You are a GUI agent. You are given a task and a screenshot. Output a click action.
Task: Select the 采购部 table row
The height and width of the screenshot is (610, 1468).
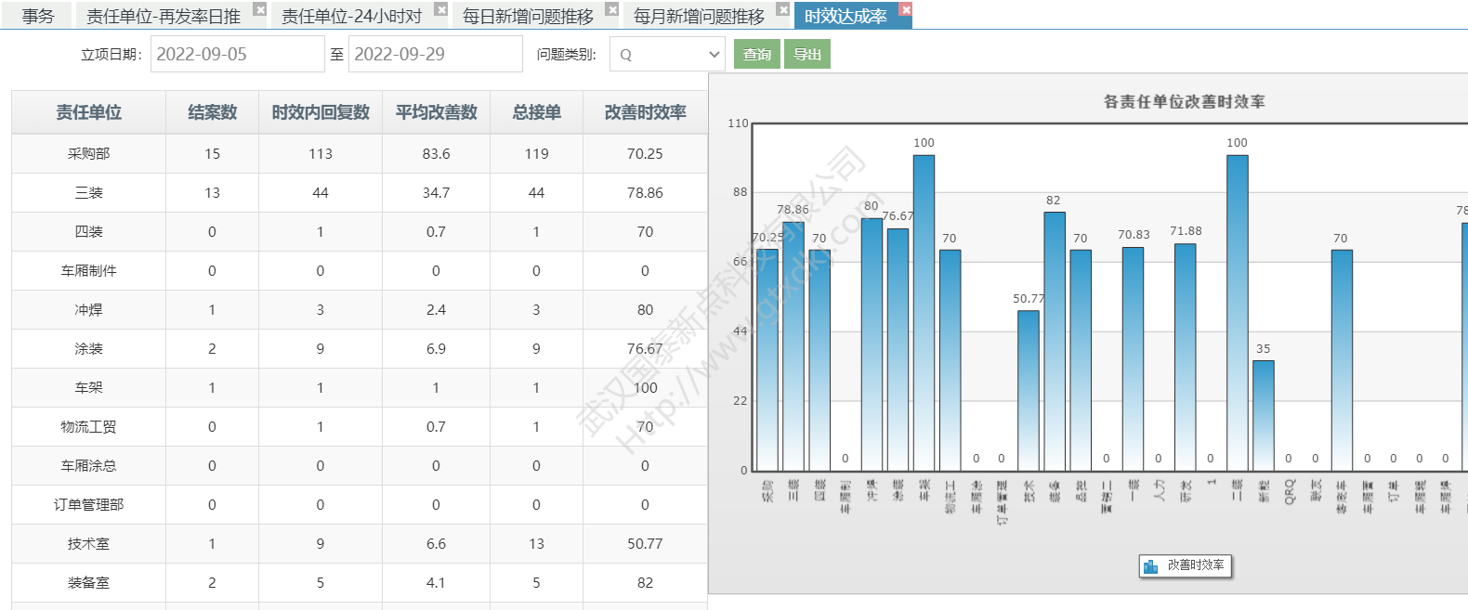point(88,154)
